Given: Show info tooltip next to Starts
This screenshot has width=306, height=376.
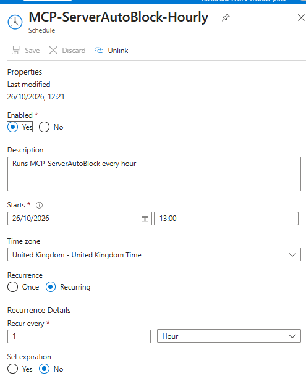Looking at the screenshot, I should pyautogui.click(x=39, y=205).
